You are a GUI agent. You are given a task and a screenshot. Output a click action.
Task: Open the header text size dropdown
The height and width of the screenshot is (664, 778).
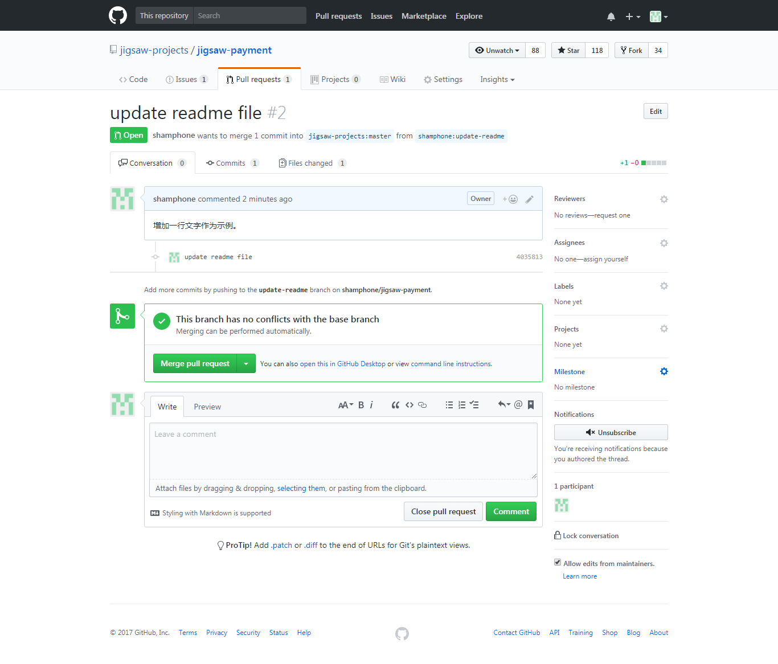(346, 405)
